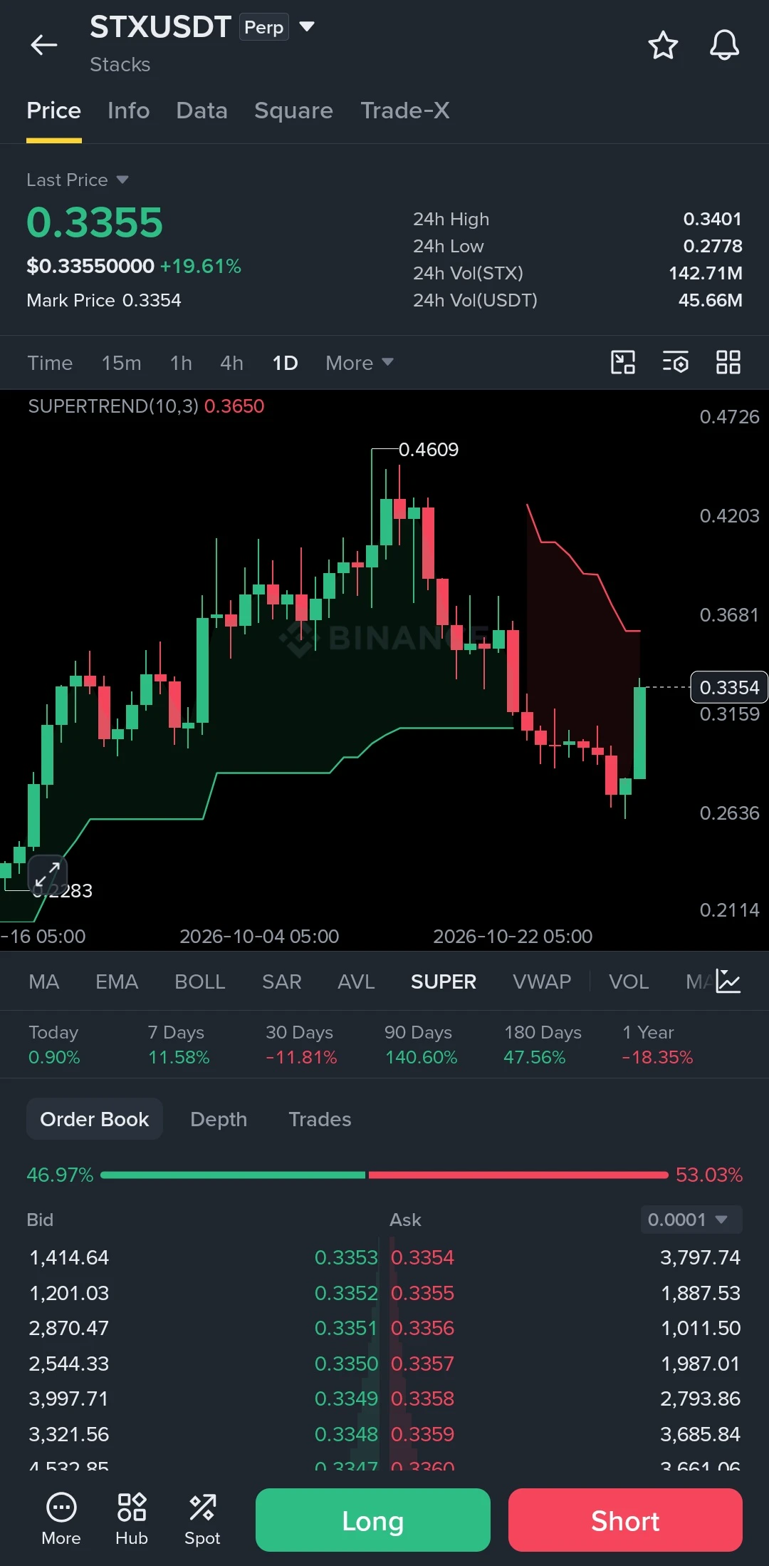Enable the MA indicator

pos(44,982)
